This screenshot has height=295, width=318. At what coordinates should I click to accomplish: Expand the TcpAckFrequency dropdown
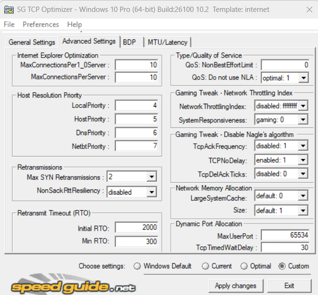tap(303, 146)
